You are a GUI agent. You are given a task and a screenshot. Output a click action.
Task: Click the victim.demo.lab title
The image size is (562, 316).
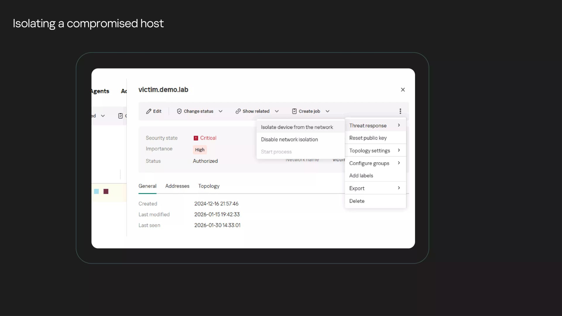[163, 90]
